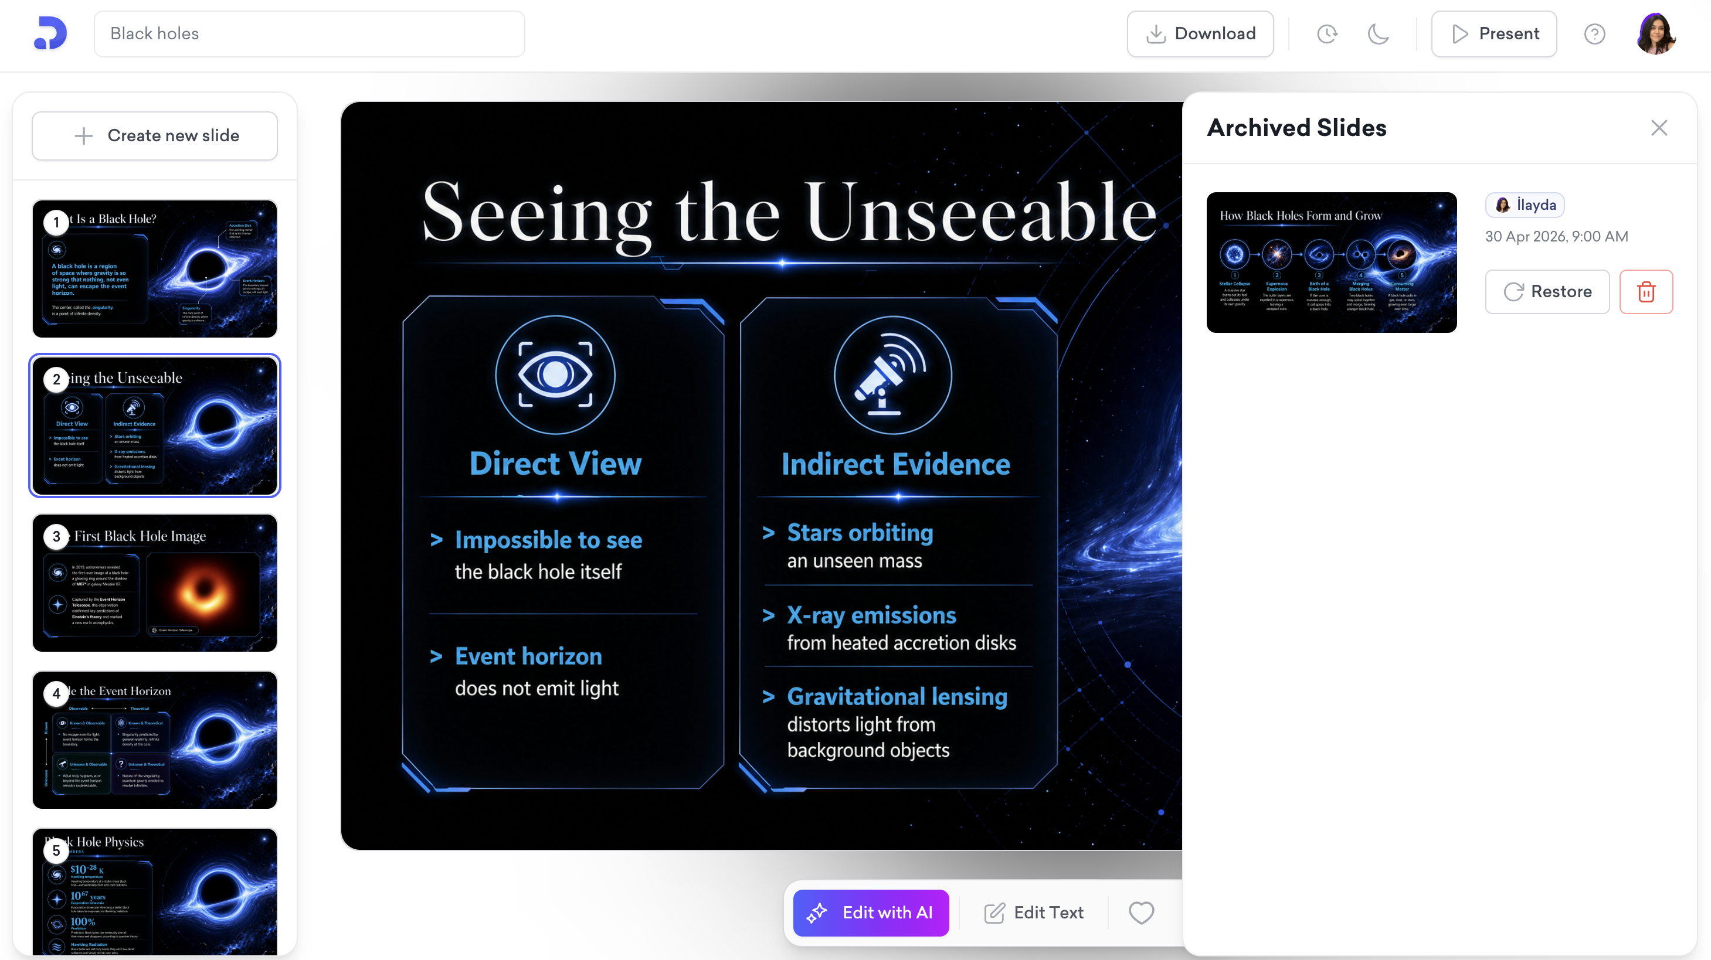Click archived How Black Holes Form thumbnail
Screen dimensions: 1711x960
pyautogui.click(x=1331, y=262)
